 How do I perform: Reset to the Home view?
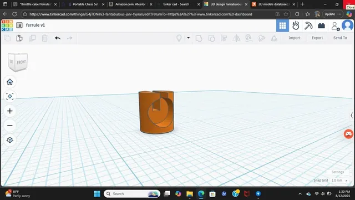pos(10,82)
